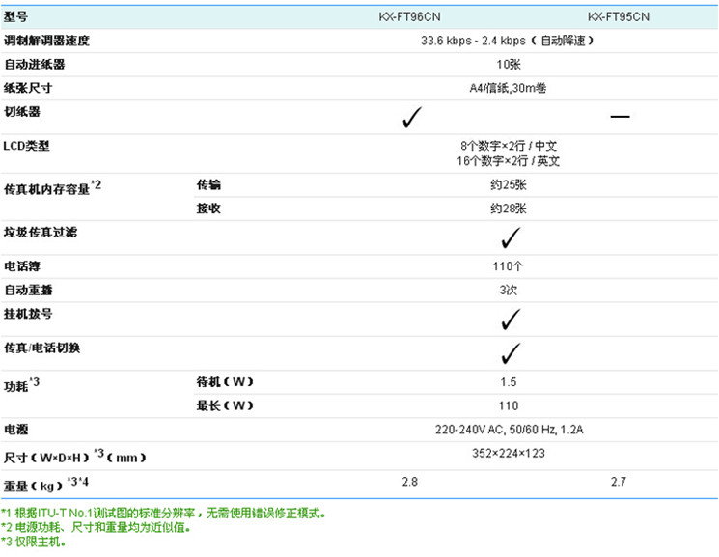
Task: Select the 1.5 standby power value
Action: pyautogui.click(x=508, y=382)
